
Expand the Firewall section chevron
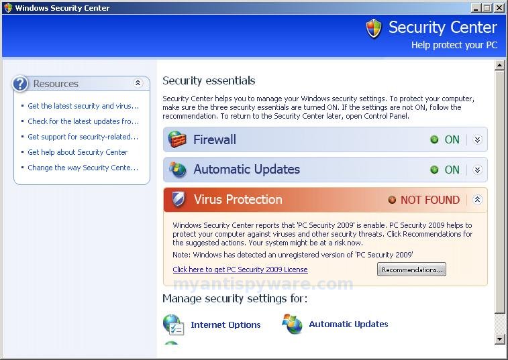click(x=477, y=139)
